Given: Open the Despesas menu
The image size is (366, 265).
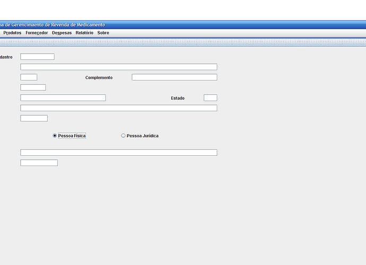Looking at the screenshot, I should coord(62,33).
